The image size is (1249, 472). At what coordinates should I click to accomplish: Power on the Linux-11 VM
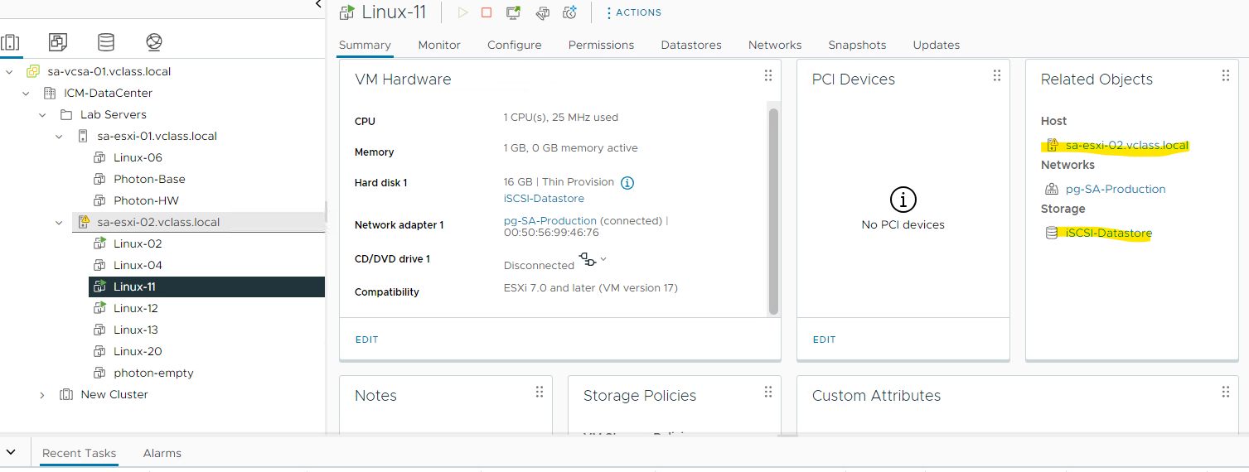tap(463, 12)
